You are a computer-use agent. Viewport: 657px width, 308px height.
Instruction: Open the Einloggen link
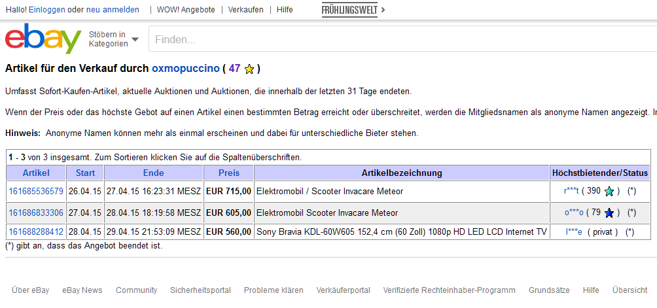(47, 10)
